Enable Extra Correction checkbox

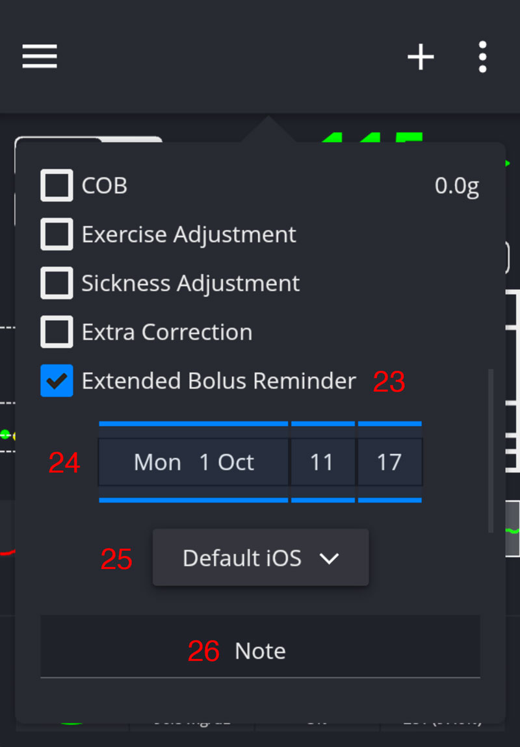(57, 332)
